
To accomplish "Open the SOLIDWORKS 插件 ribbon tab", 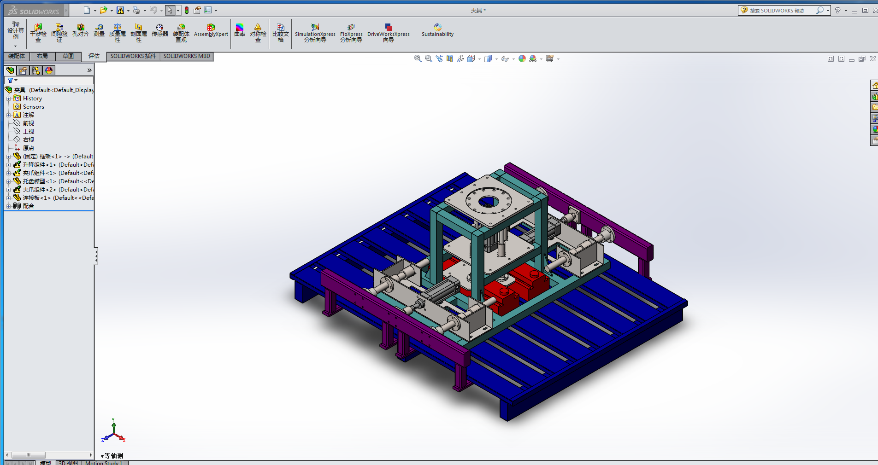I will (x=134, y=56).
